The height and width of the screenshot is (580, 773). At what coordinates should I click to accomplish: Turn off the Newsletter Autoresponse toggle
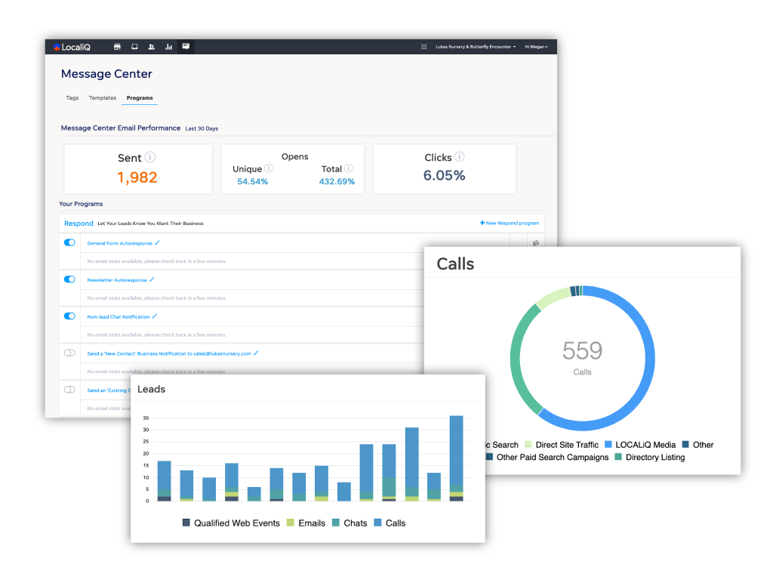pyautogui.click(x=69, y=279)
